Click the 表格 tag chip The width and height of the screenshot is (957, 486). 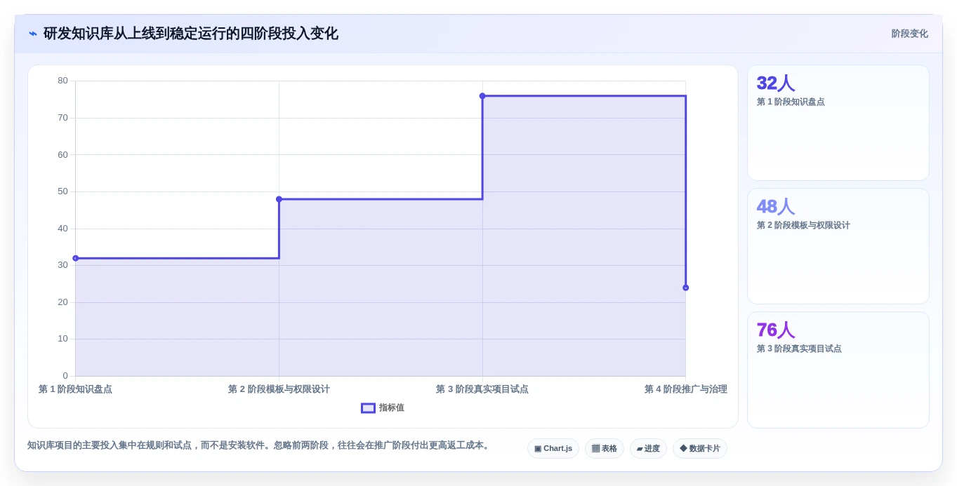point(605,449)
